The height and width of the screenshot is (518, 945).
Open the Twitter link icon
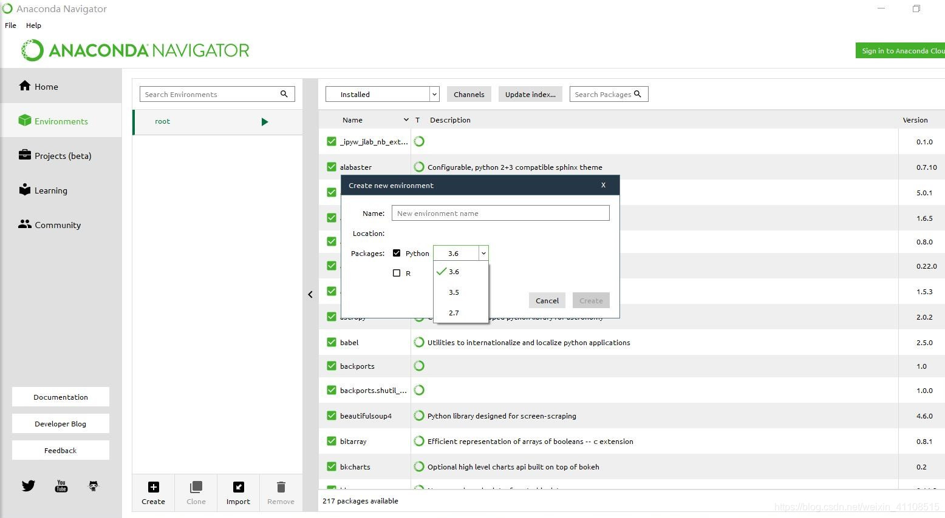29,486
